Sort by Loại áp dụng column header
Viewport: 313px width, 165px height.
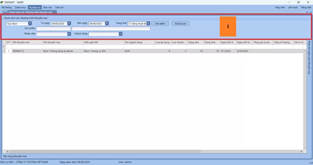(162, 42)
